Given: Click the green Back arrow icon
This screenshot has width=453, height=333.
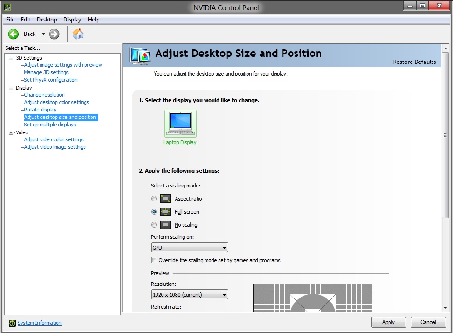Looking at the screenshot, I should pos(14,34).
